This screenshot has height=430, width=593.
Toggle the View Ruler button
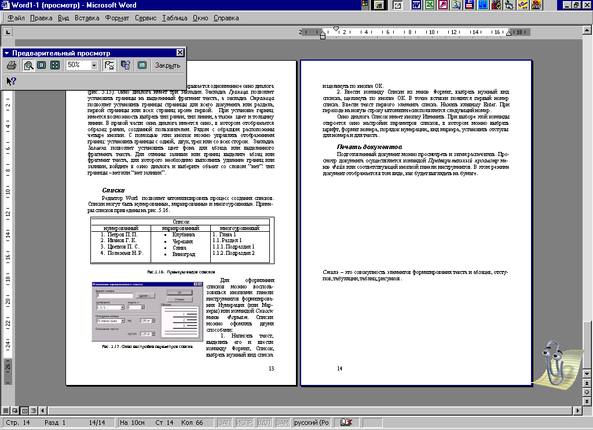tap(109, 65)
